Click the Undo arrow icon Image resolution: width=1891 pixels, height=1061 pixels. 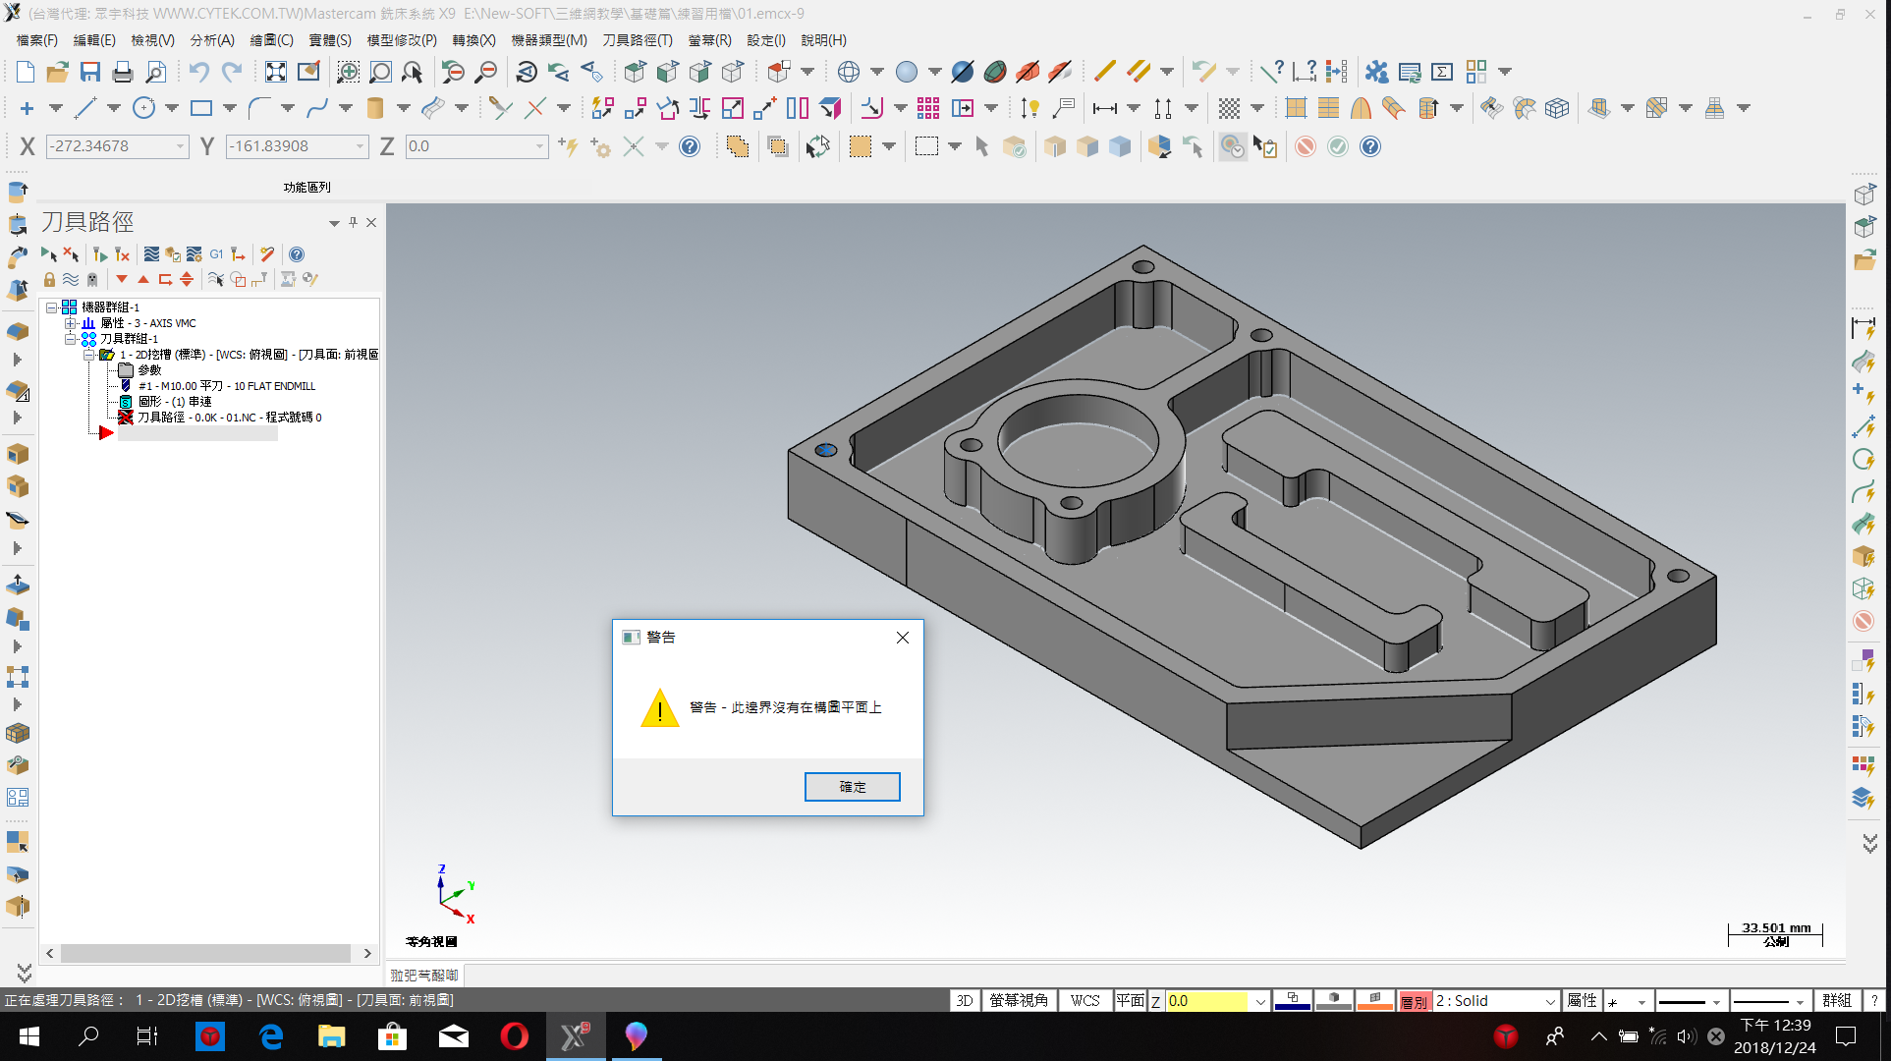coord(199,72)
